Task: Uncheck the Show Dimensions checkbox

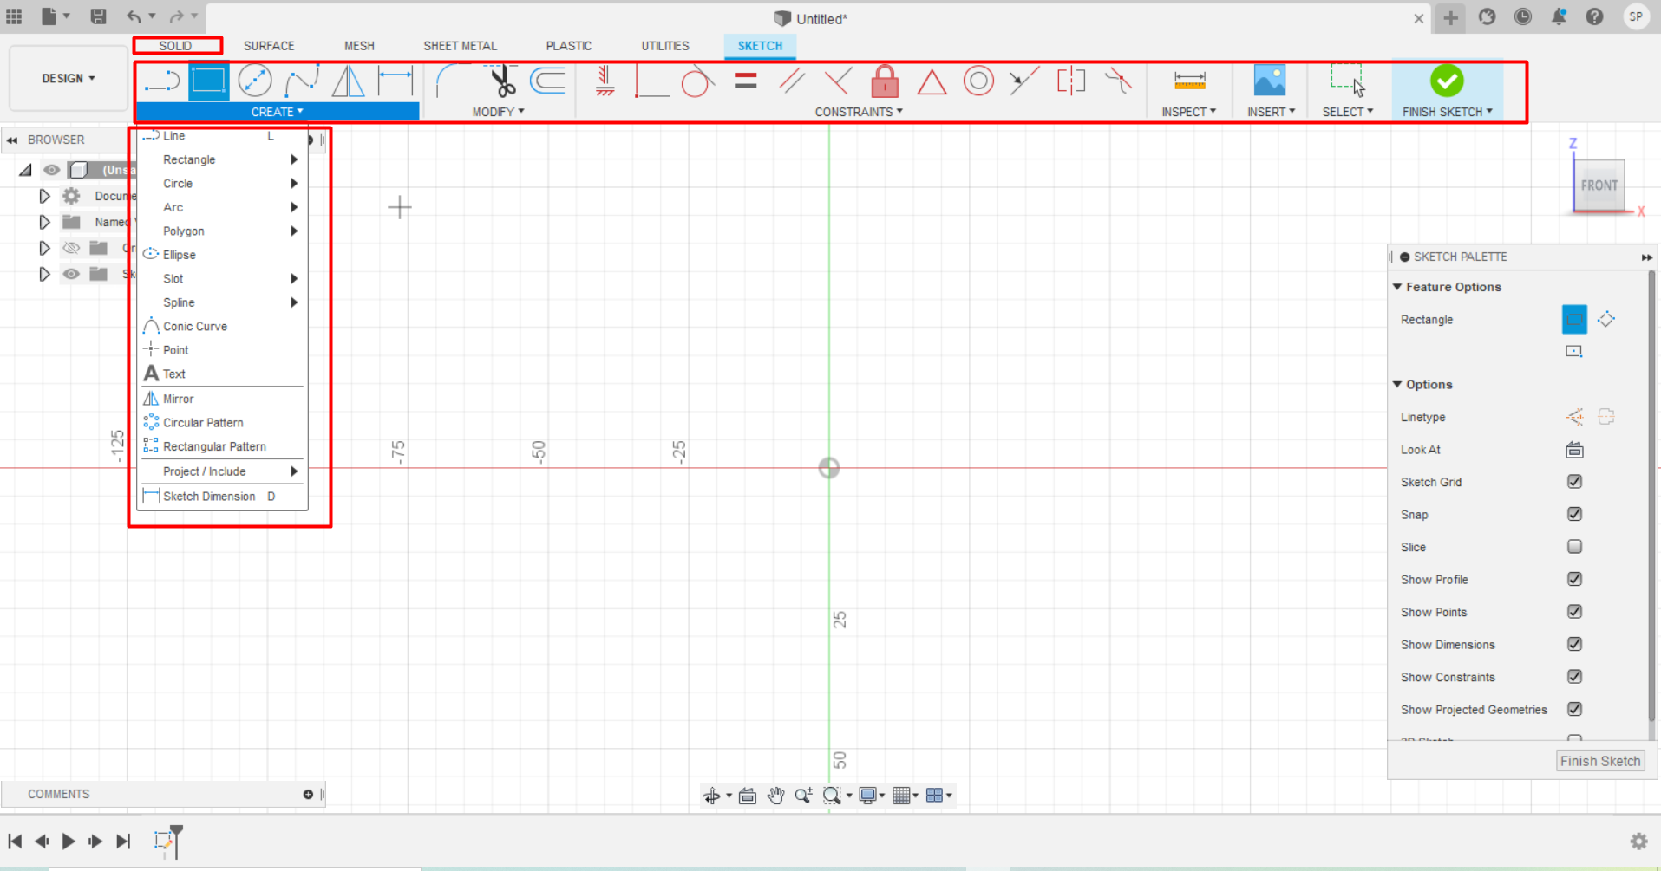Action: coord(1574,644)
